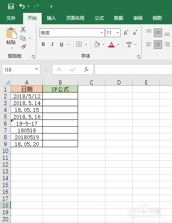172x223 pixels.
Task: Open the Borders dropdown arrow
Action: [86, 44]
